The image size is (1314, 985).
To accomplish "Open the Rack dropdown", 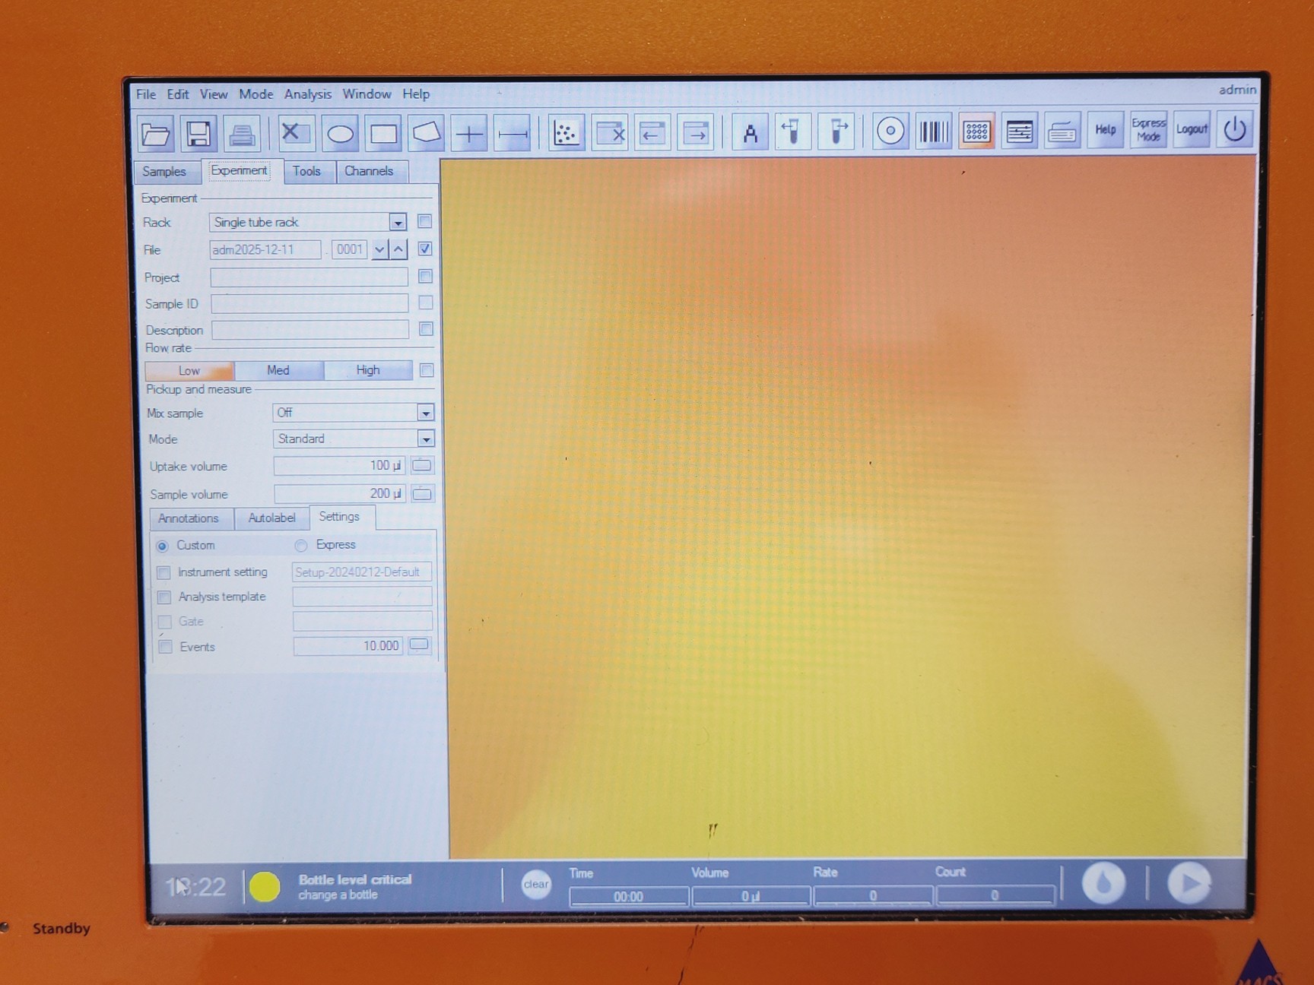I will (x=397, y=222).
